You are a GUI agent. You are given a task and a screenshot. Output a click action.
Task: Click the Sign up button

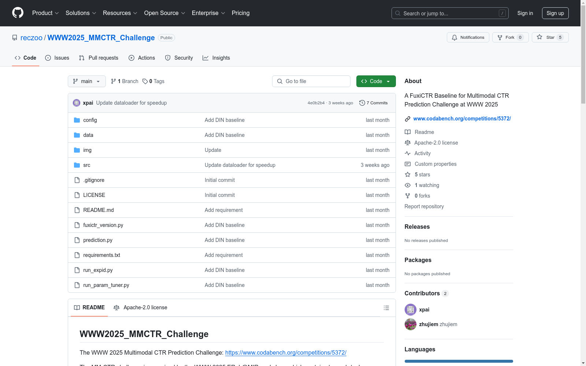point(555,13)
